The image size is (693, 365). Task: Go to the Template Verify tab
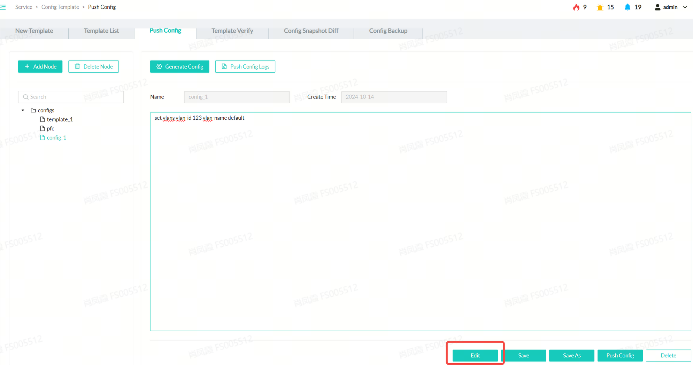pyautogui.click(x=232, y=31)
